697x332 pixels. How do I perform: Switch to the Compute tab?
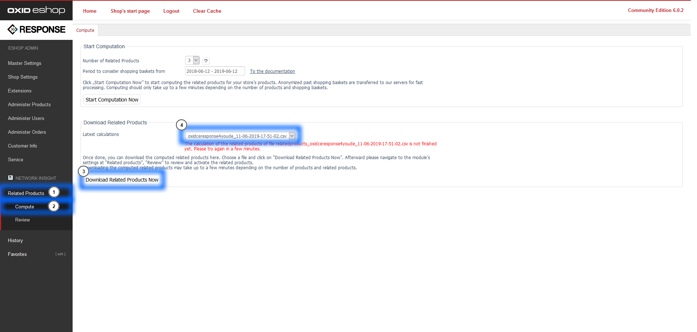click(85, 30)
